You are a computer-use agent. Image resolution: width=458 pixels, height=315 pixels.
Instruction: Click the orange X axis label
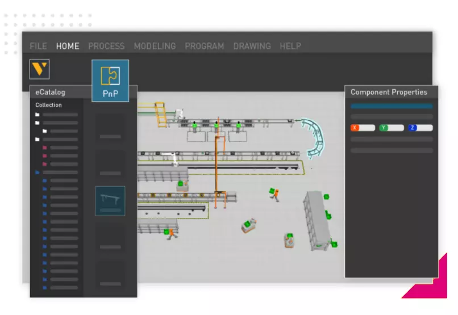355,128
